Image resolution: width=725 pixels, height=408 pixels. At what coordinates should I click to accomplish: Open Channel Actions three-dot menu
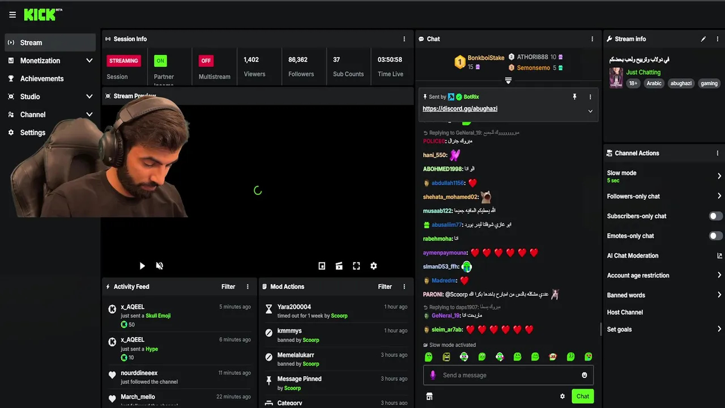(x=718, y=153)
